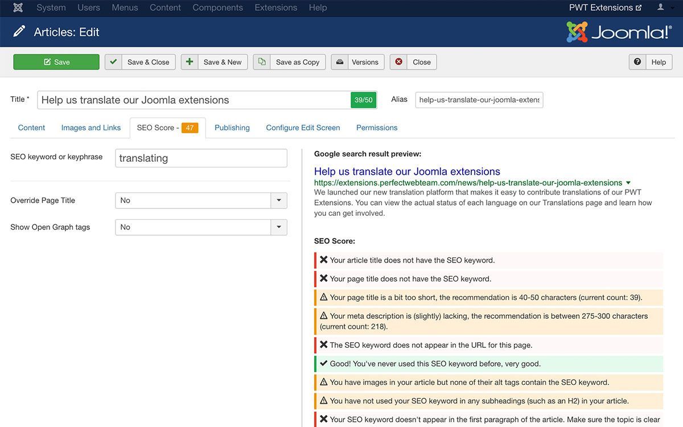
Task: Click the green Save button
Action: tap(56, 62)
